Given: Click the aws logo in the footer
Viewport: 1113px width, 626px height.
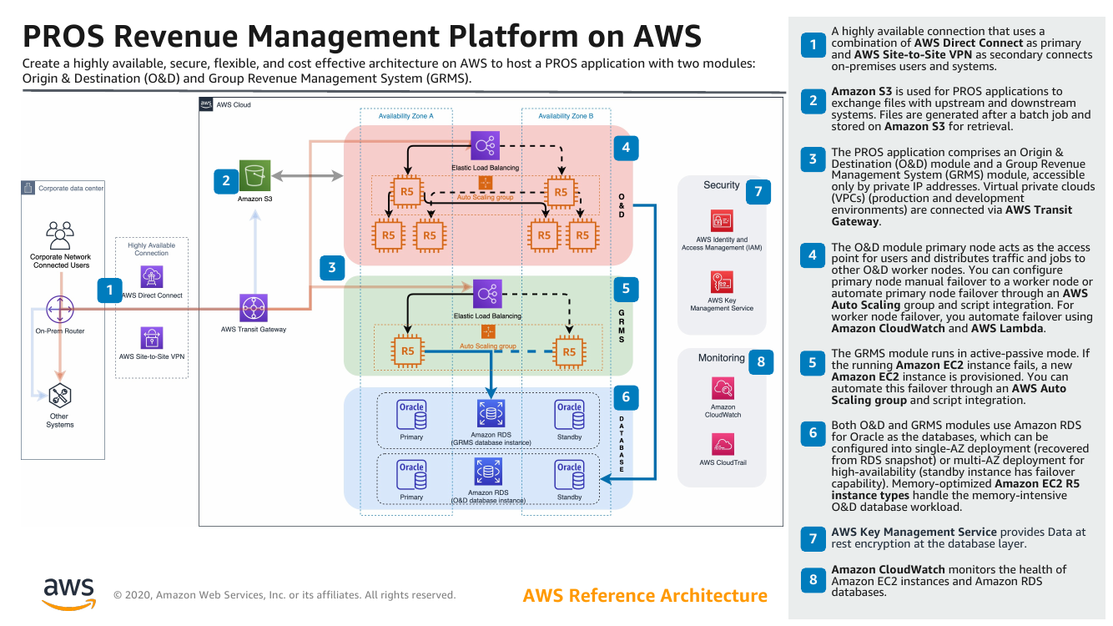Looking at the screenshot, I should 68,593.
